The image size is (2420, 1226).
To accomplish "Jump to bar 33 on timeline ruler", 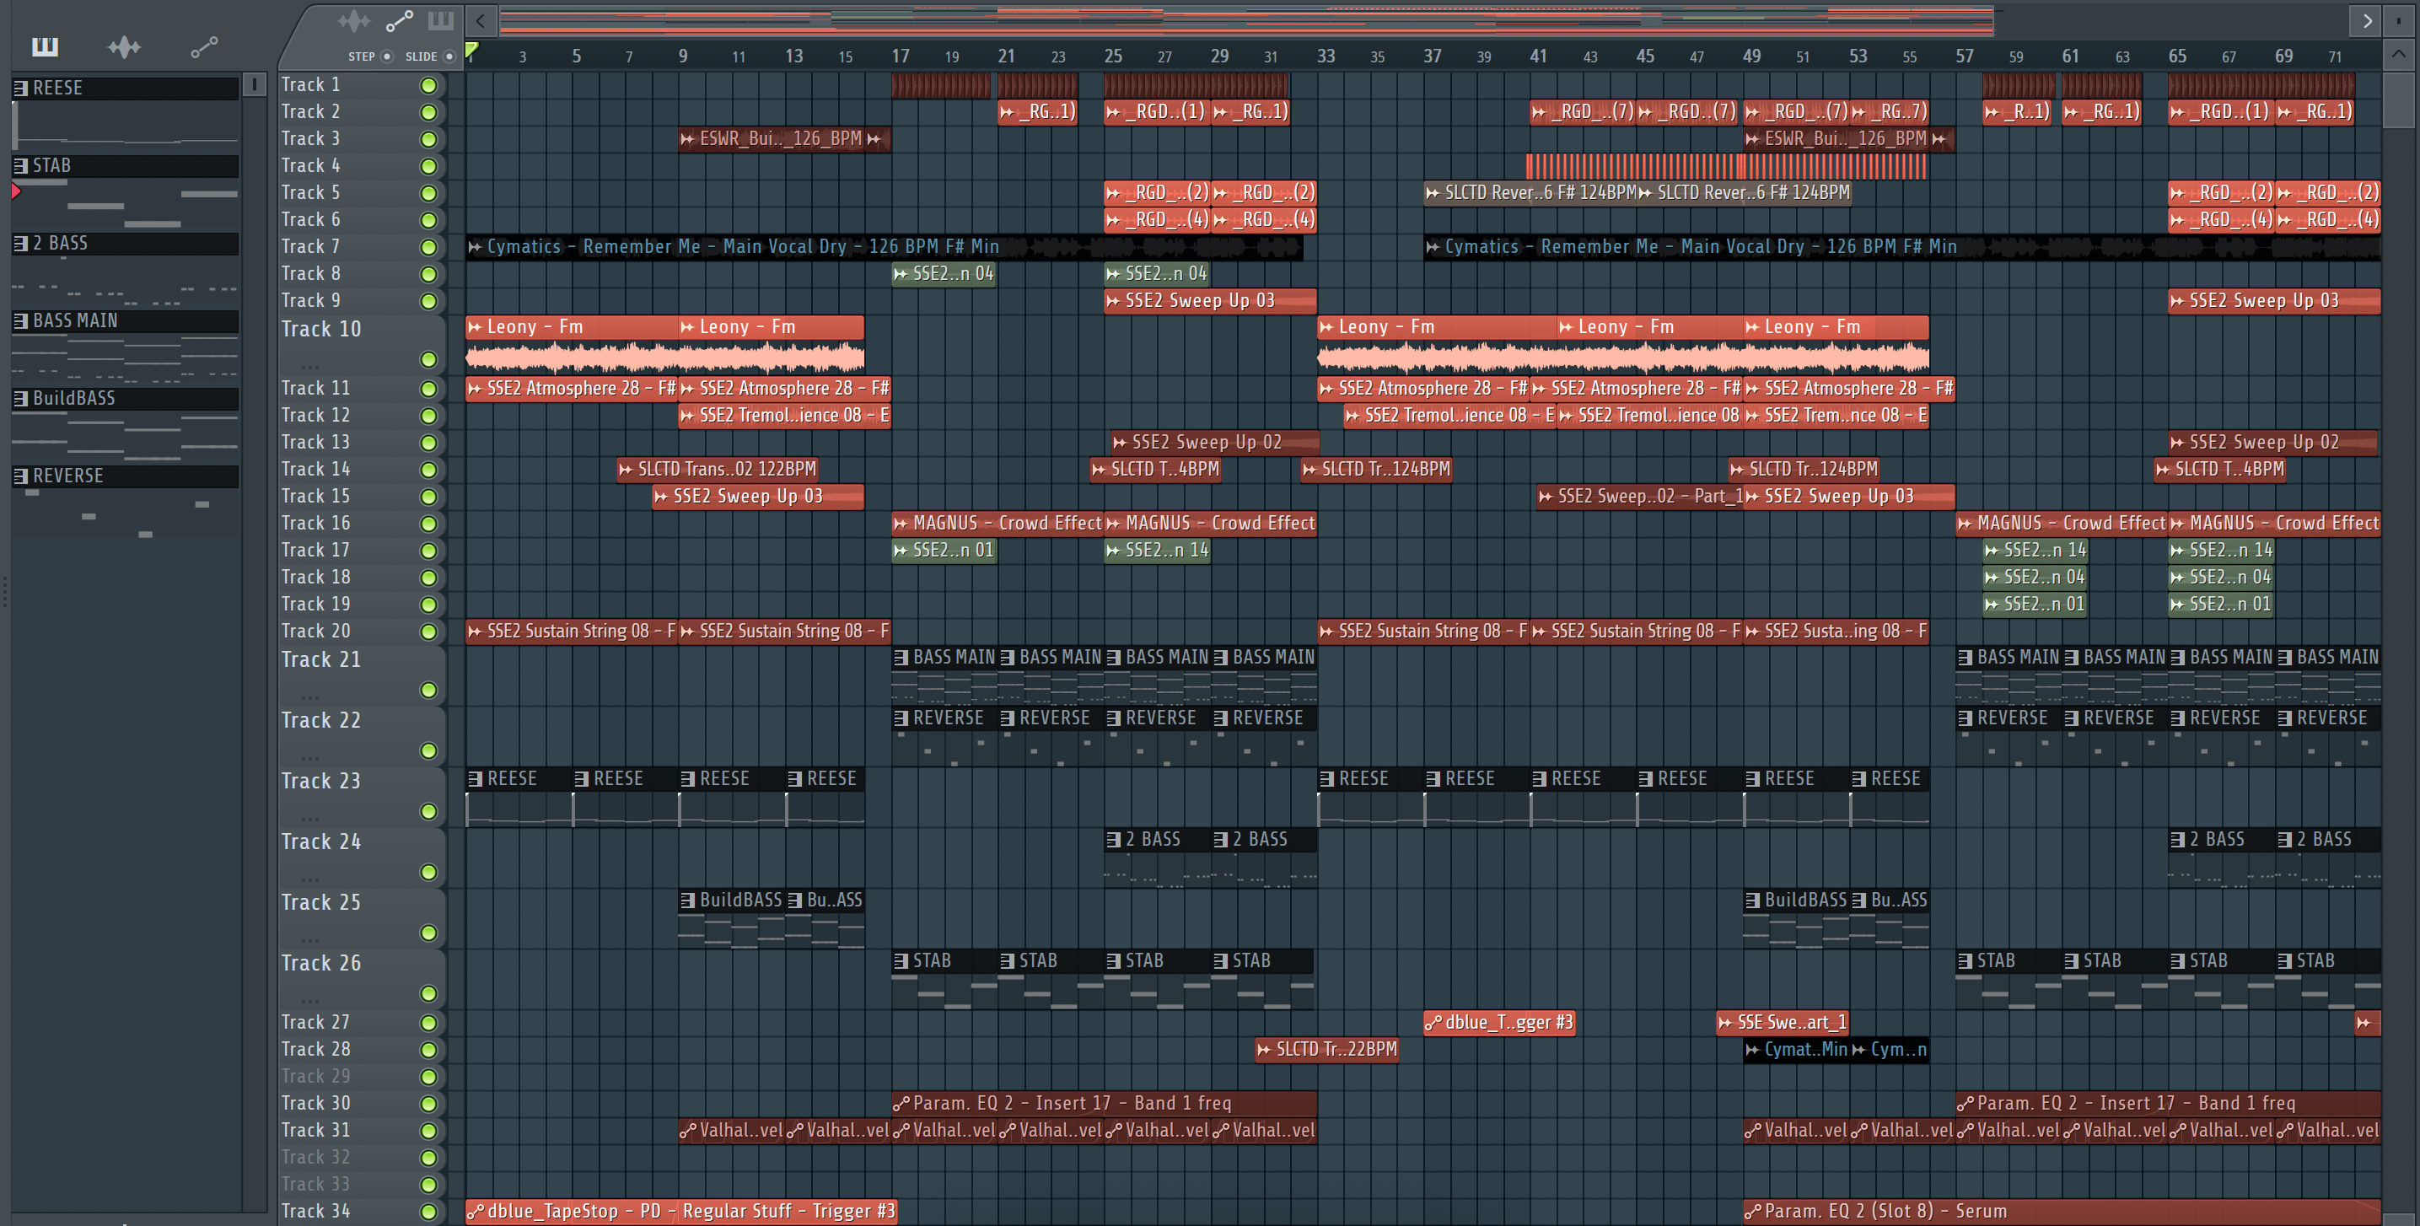I will 1326,56.
